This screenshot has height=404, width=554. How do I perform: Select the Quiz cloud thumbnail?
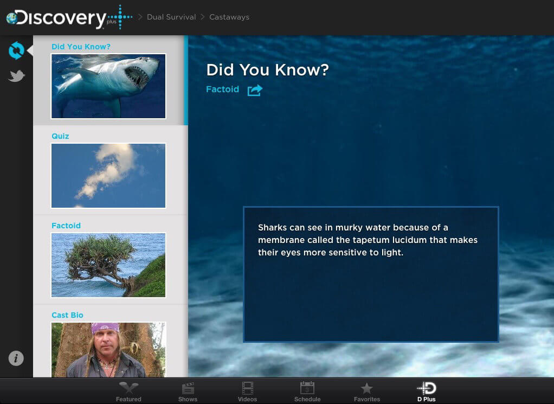point(108,176)
